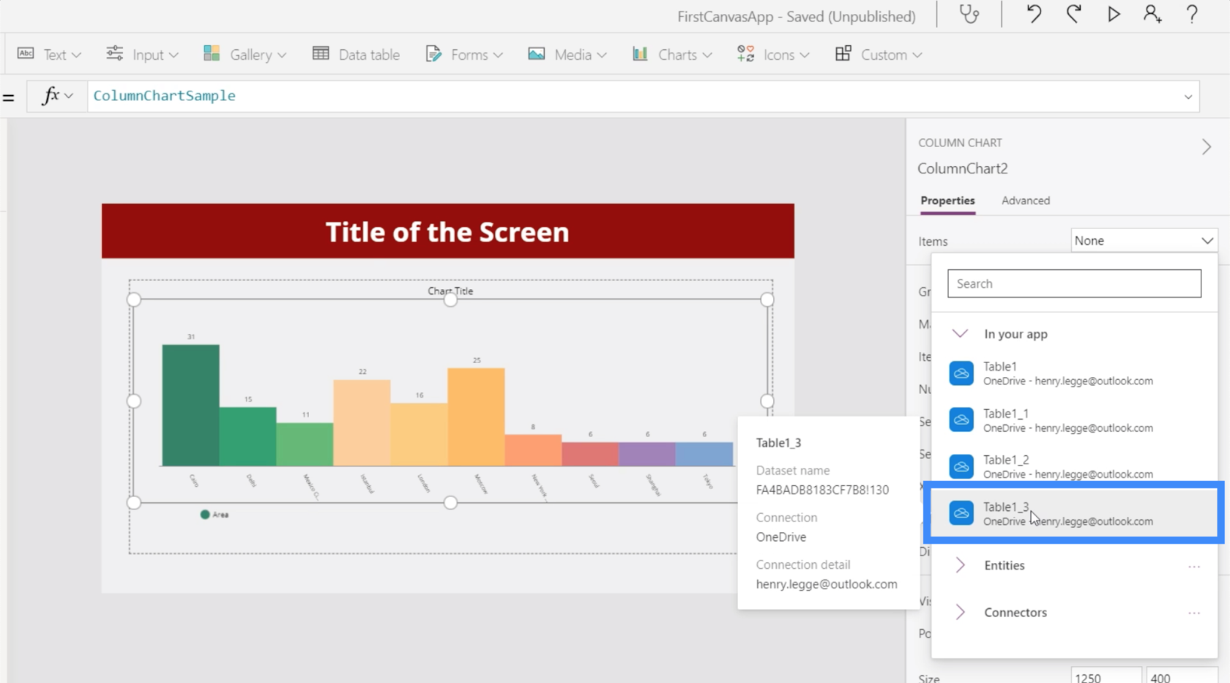The height and width of the screenshot is (683, 1230).
Task: Click the Area legend marker
Action: (205, 515)
